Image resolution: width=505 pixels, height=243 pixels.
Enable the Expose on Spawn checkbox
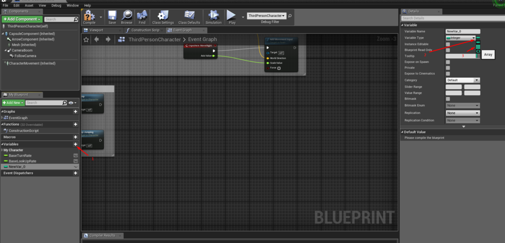coord(447,62)
